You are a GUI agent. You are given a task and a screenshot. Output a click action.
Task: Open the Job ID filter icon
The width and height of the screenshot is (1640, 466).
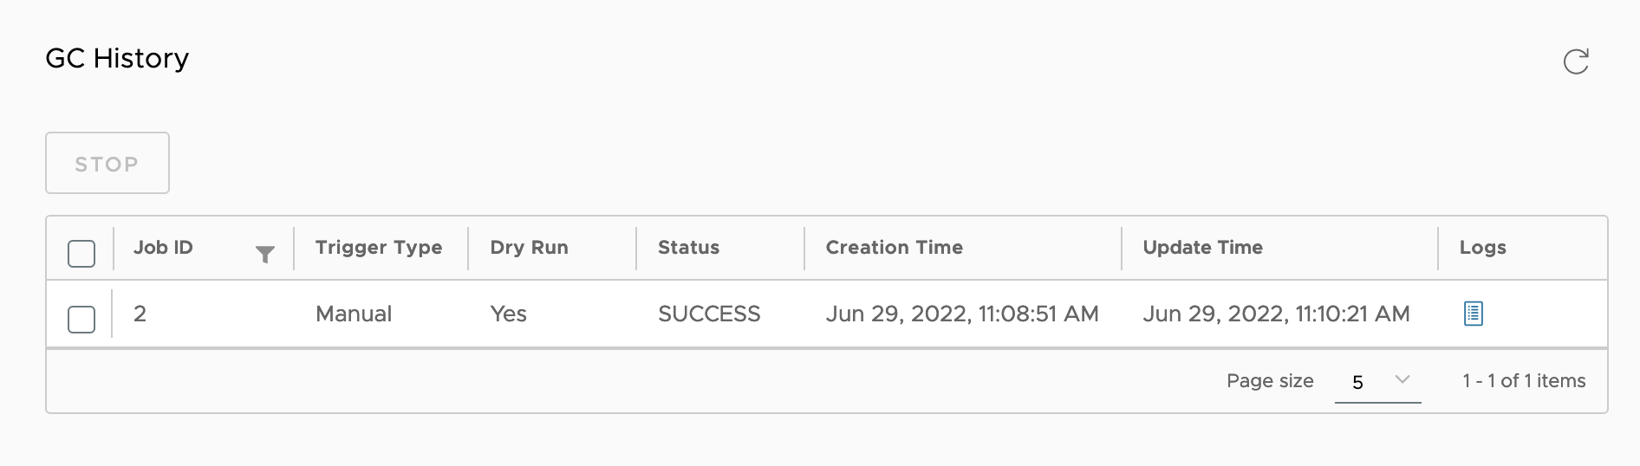click(265, 254)
